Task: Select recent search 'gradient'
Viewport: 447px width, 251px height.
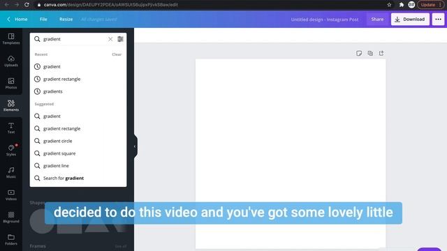Action: [x=78, y=67]
